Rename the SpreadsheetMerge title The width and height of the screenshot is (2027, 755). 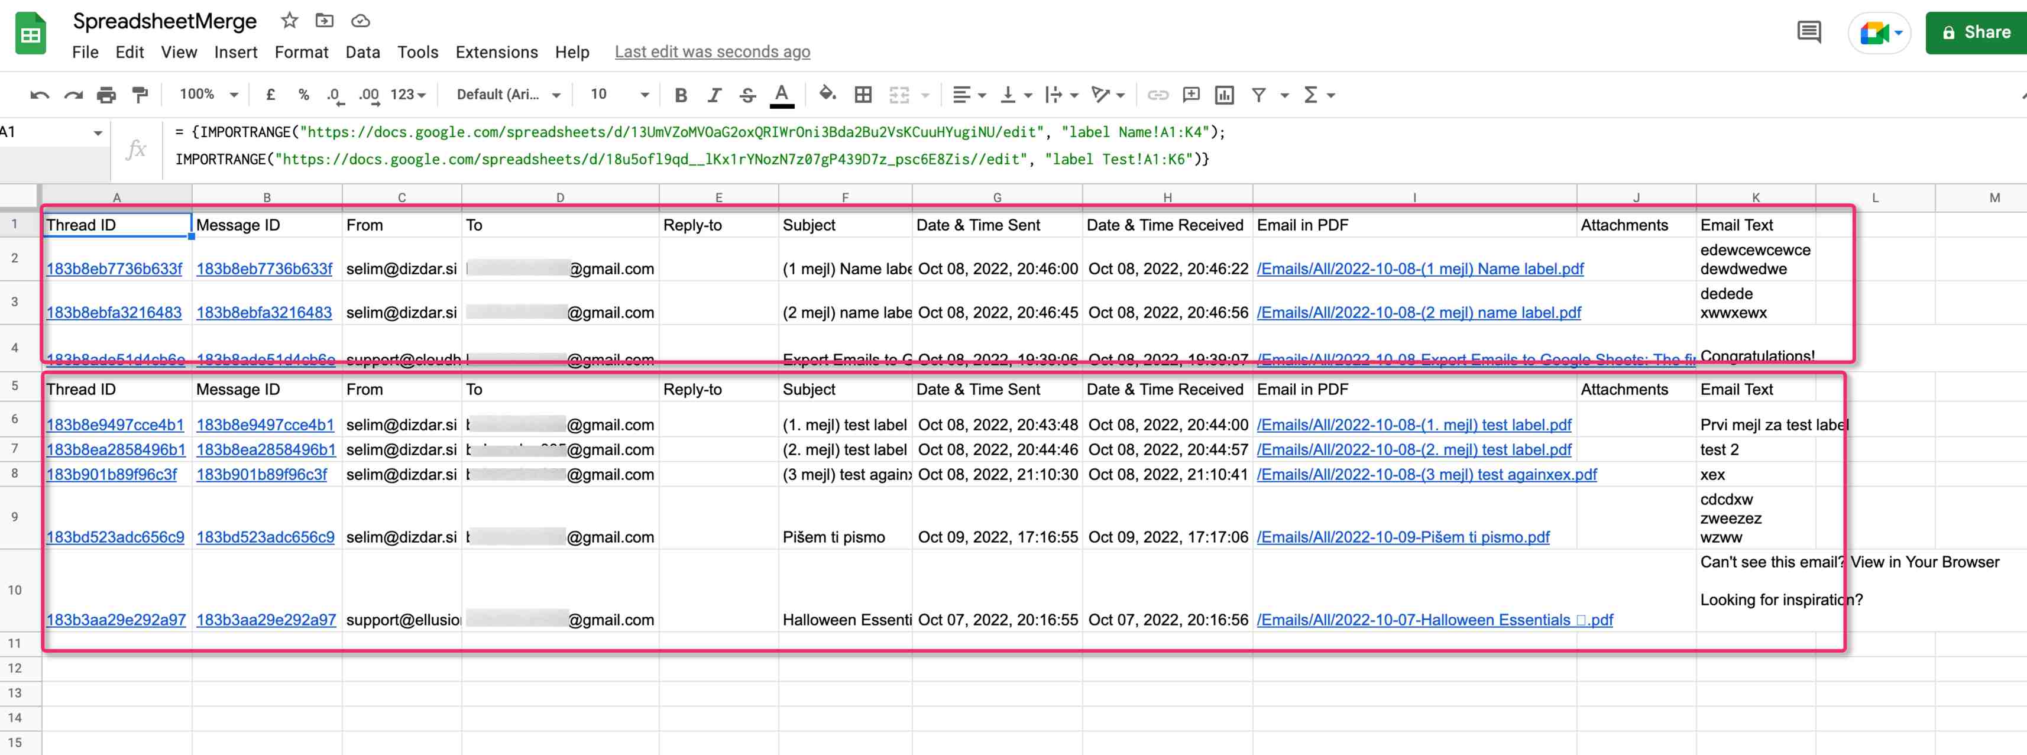[164, 21]
